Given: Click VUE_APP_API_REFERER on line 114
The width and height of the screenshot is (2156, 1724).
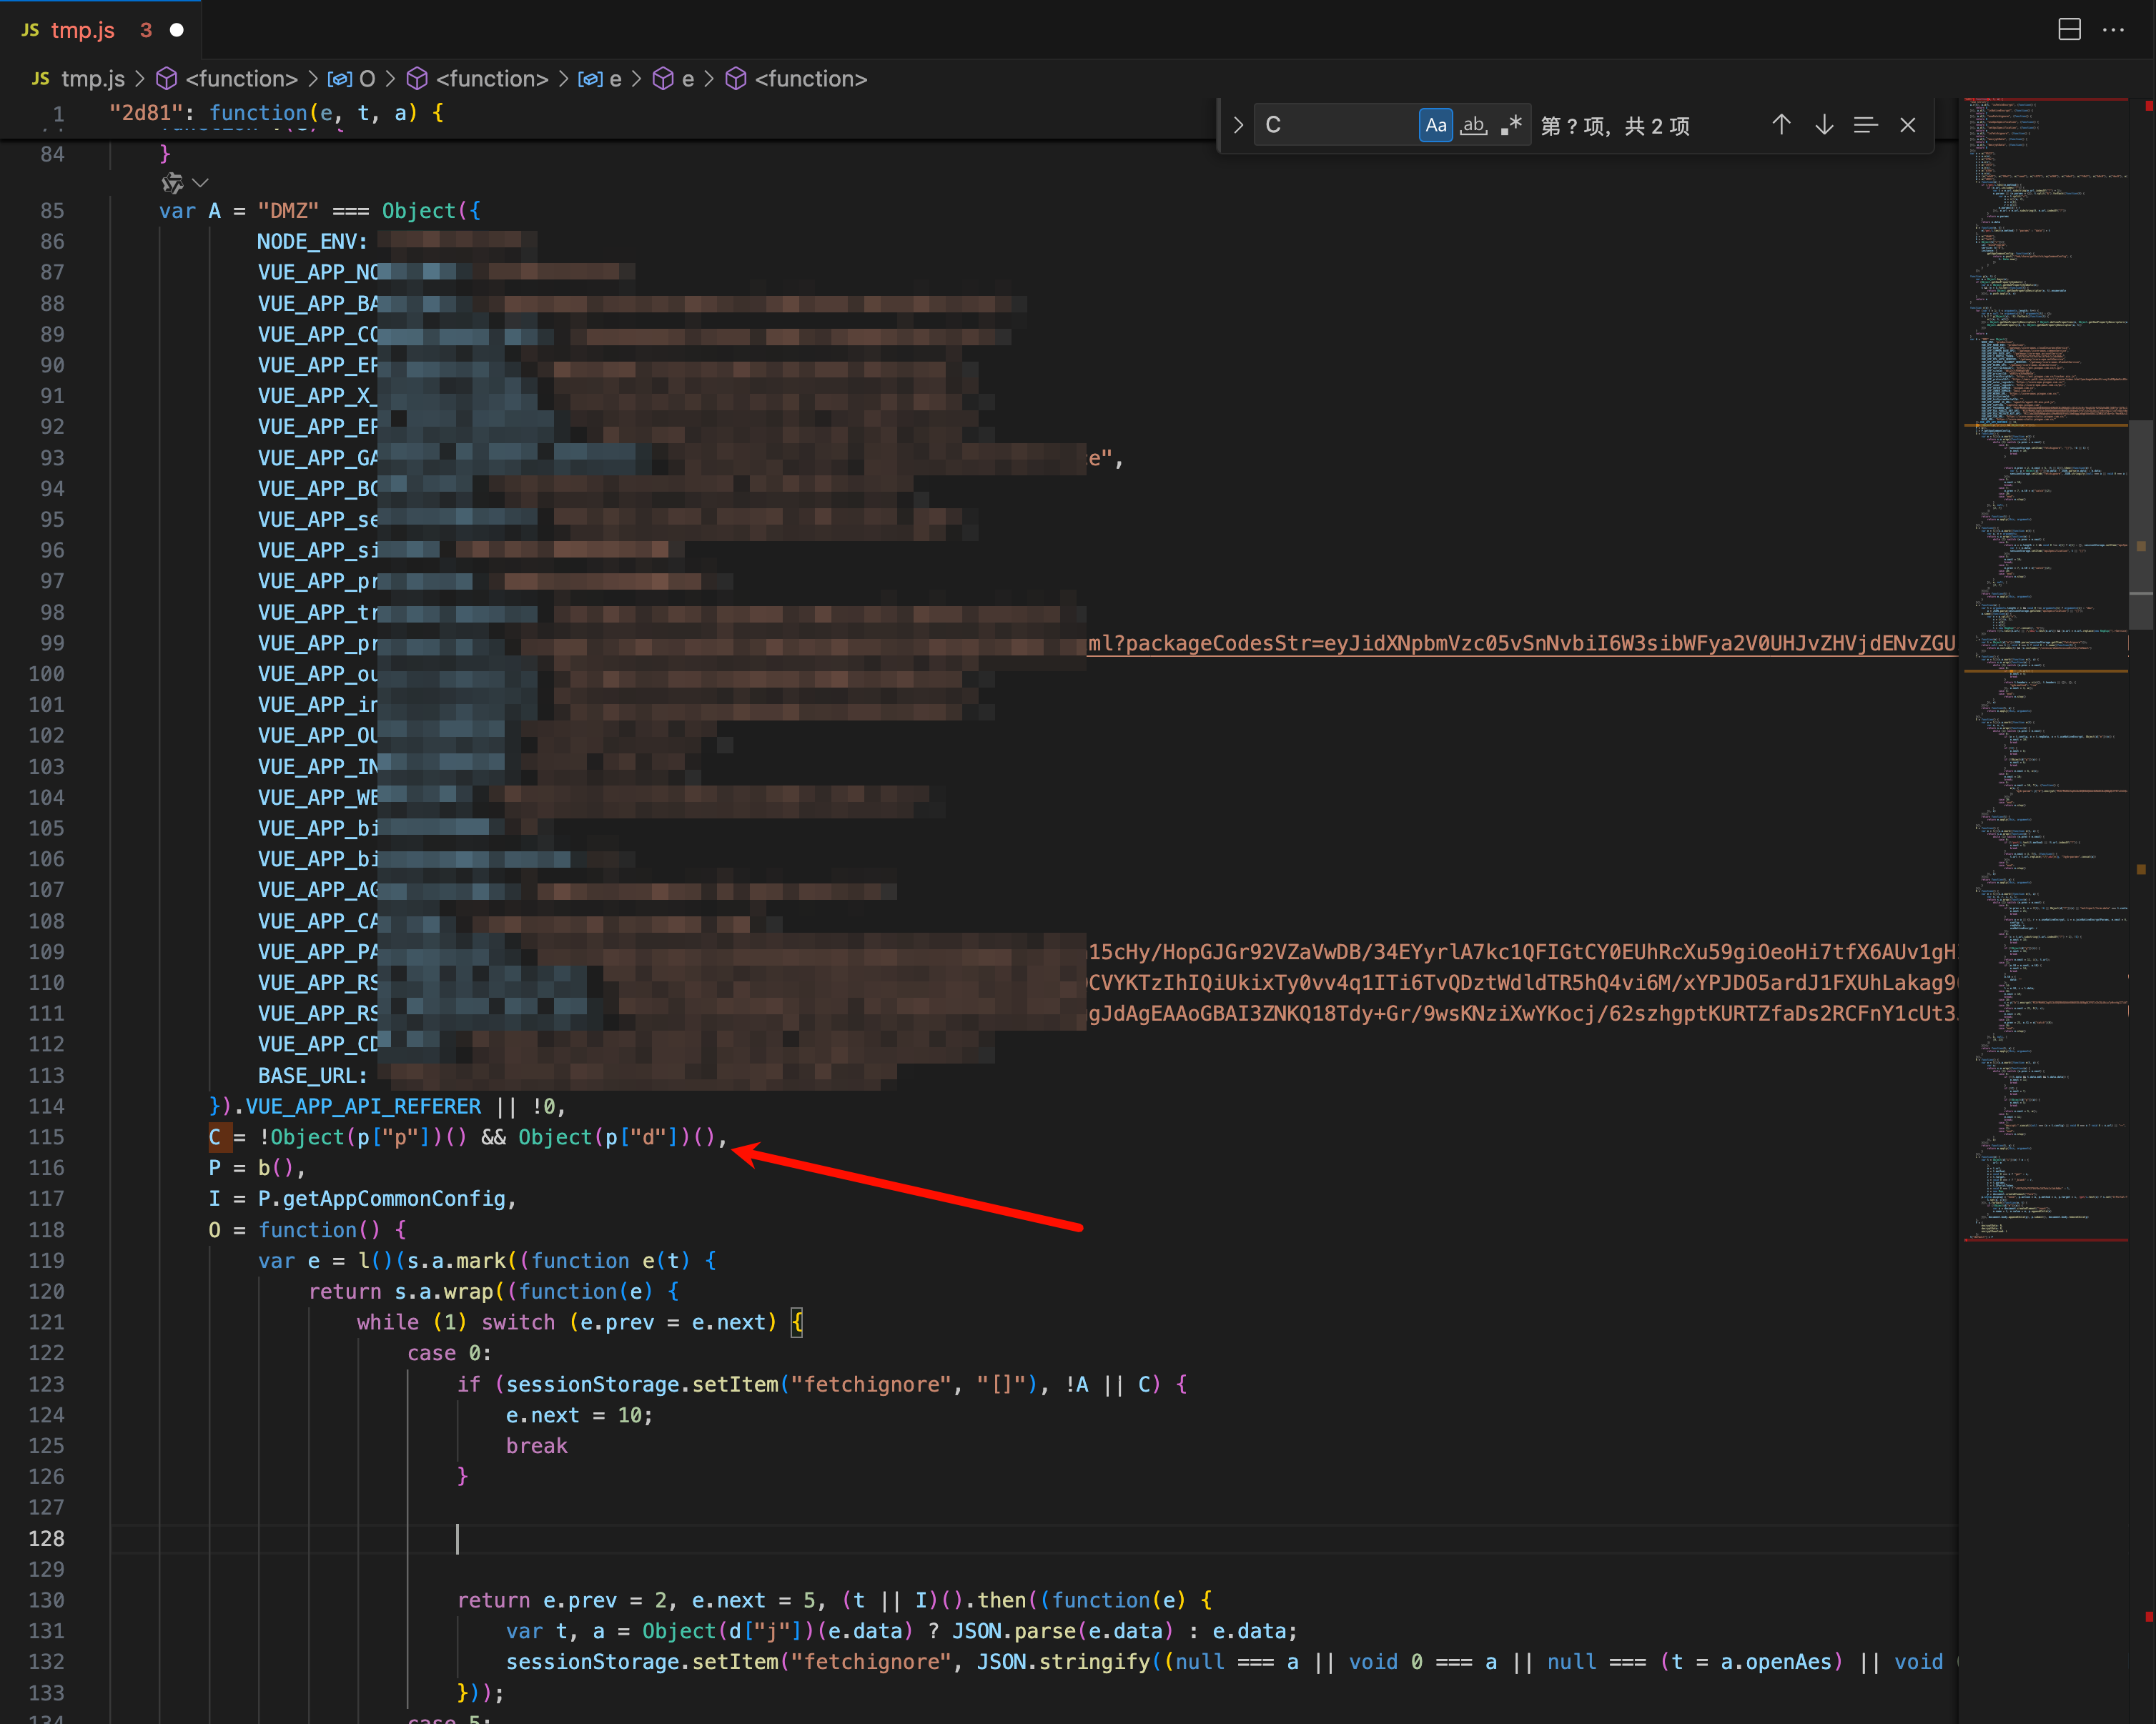Looking at the screenshot, I should point(363,1106).
